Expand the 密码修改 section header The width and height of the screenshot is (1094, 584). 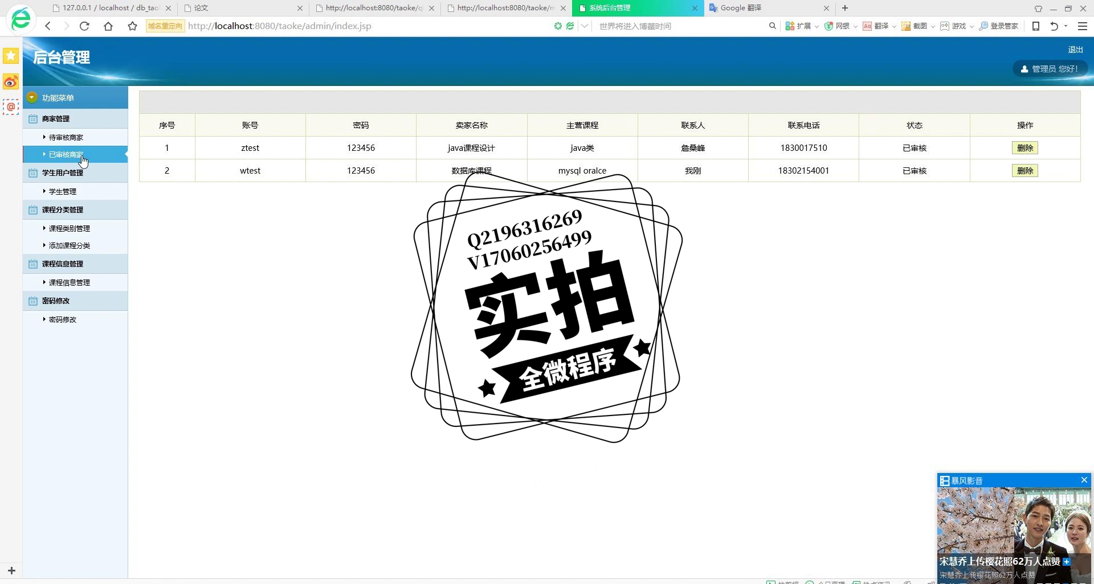pyautogui.click(x=75, y=301)
